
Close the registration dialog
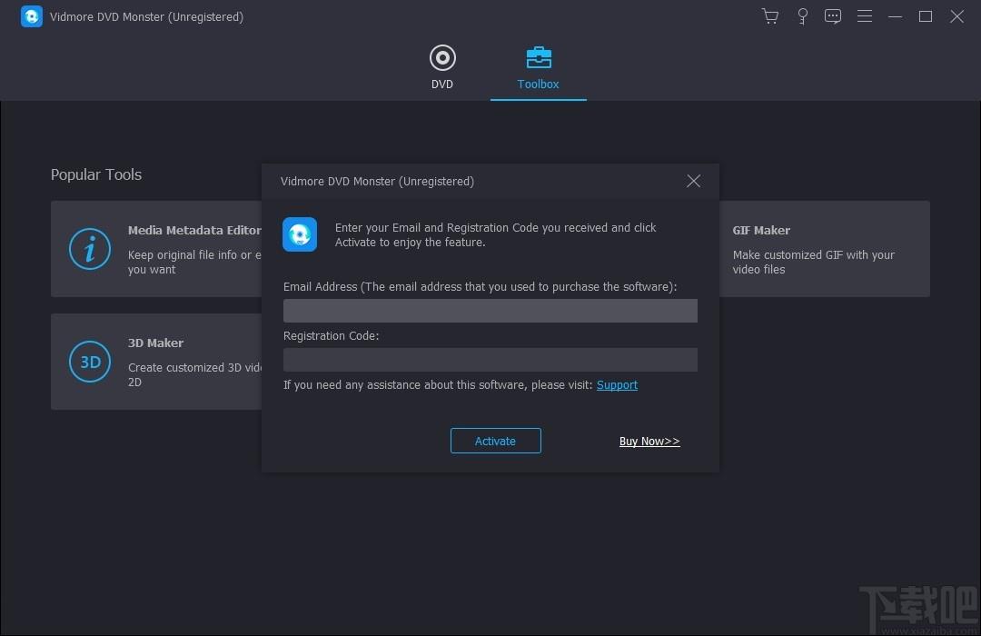coord(693,181)
